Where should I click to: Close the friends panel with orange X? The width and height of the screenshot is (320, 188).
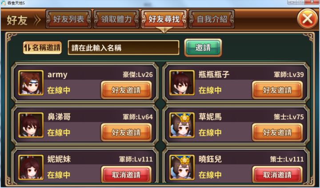[307, 19]
